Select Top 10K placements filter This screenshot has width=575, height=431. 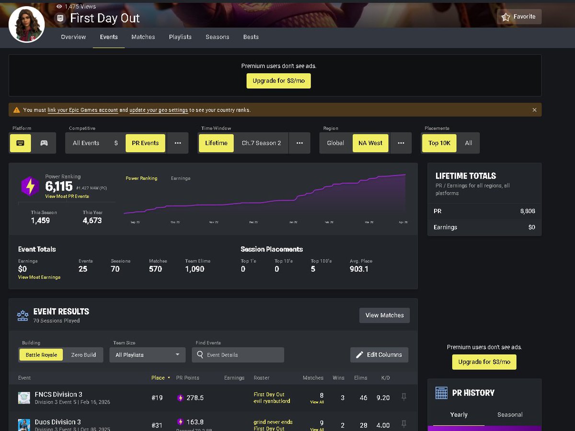point(439,143)
